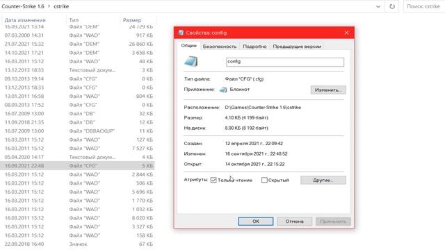Image resolution: width=445 pixels, height=250 pixels.
Task: Select the 7 527 КБ WAD row
Action: click(x=77, y=148)
